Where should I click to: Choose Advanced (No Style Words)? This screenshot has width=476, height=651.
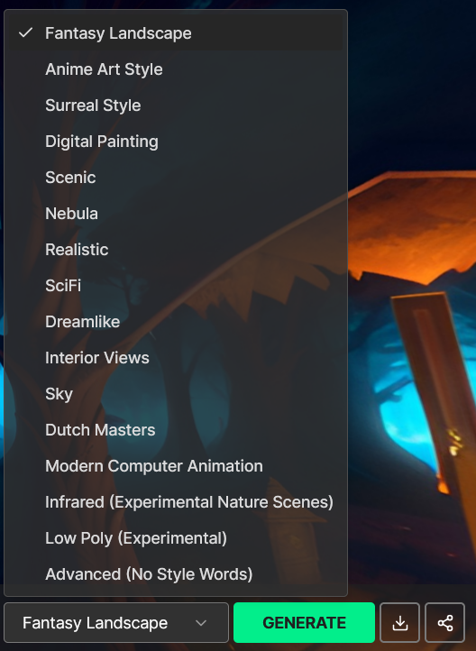(176, 574)
